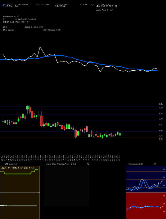Click the 0.87 price axis label
This screenshot has height=219, width=166.
161,108
